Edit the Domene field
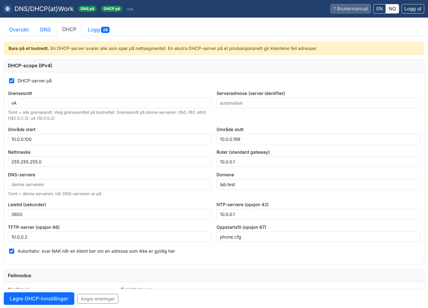 click(x=318, y=184)
